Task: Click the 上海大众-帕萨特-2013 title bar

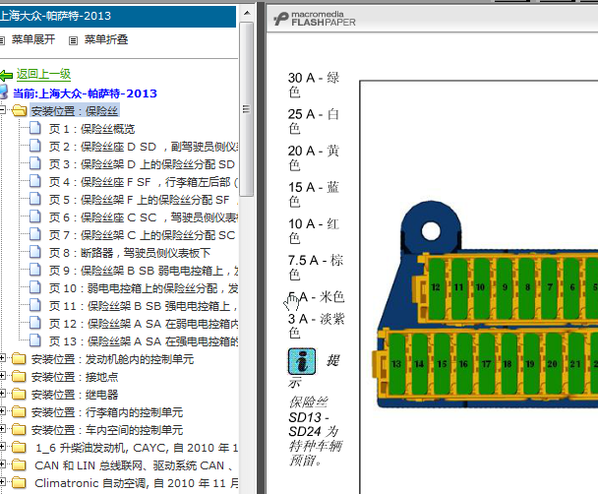Action: click(118, 16)
